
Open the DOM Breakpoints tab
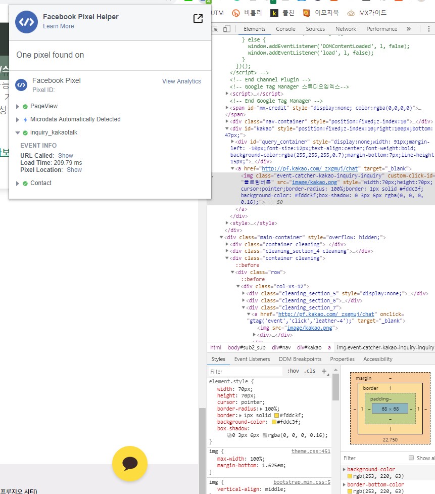[300, 359]
